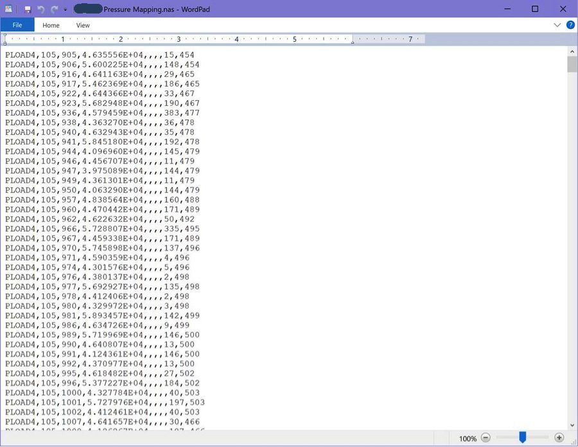Save the document via quick access icon
The width and height of the screenshot is (578, 447).
pos(28,10)
